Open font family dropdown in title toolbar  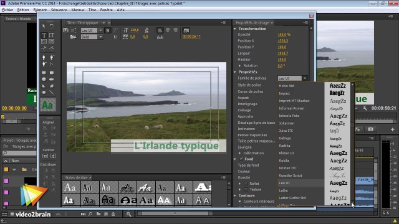tap(100, 30)
